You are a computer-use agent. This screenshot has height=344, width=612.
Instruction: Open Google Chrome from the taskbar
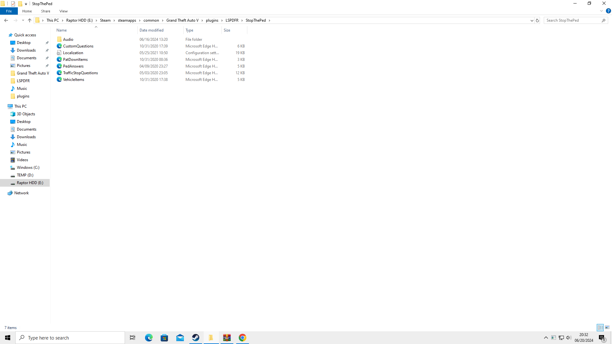(x=243, y=338)
